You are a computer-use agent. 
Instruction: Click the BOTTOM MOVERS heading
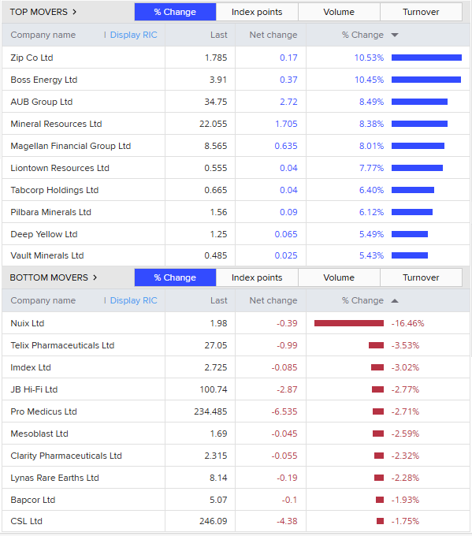pyautogui.click(x=49, y=277)
